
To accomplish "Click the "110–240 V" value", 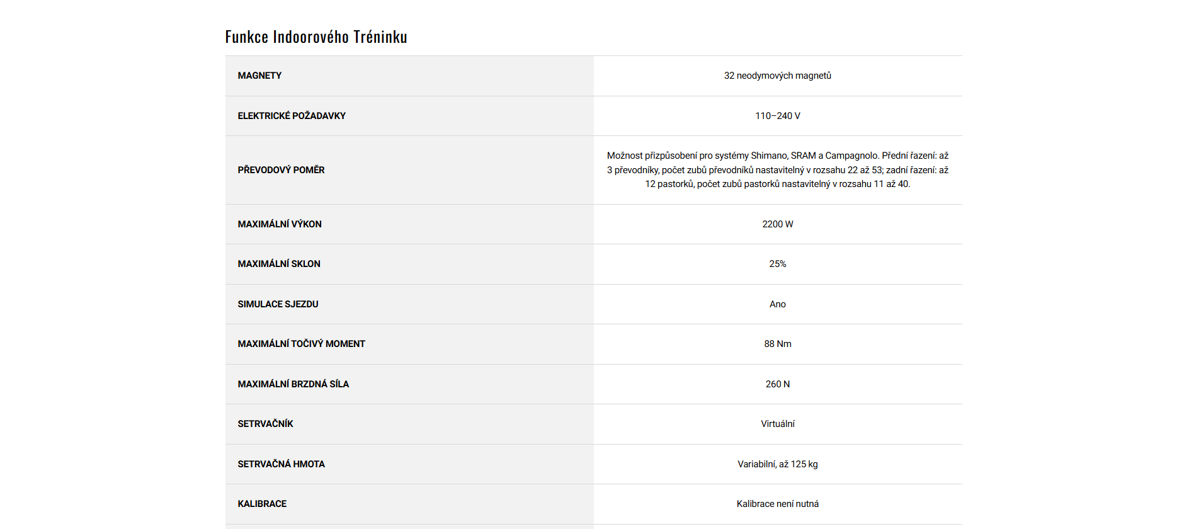I will tap(777, 116).
